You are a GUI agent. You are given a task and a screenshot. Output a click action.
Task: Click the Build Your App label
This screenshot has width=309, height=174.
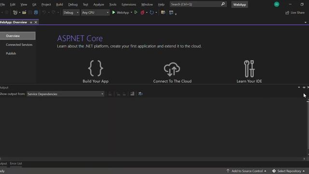[96, 81]
